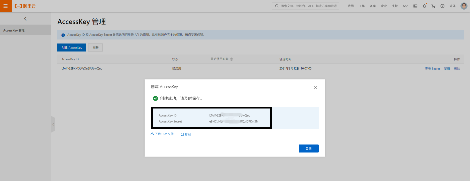
Task: Open the 支持 menu
Action: coord(395,6)
